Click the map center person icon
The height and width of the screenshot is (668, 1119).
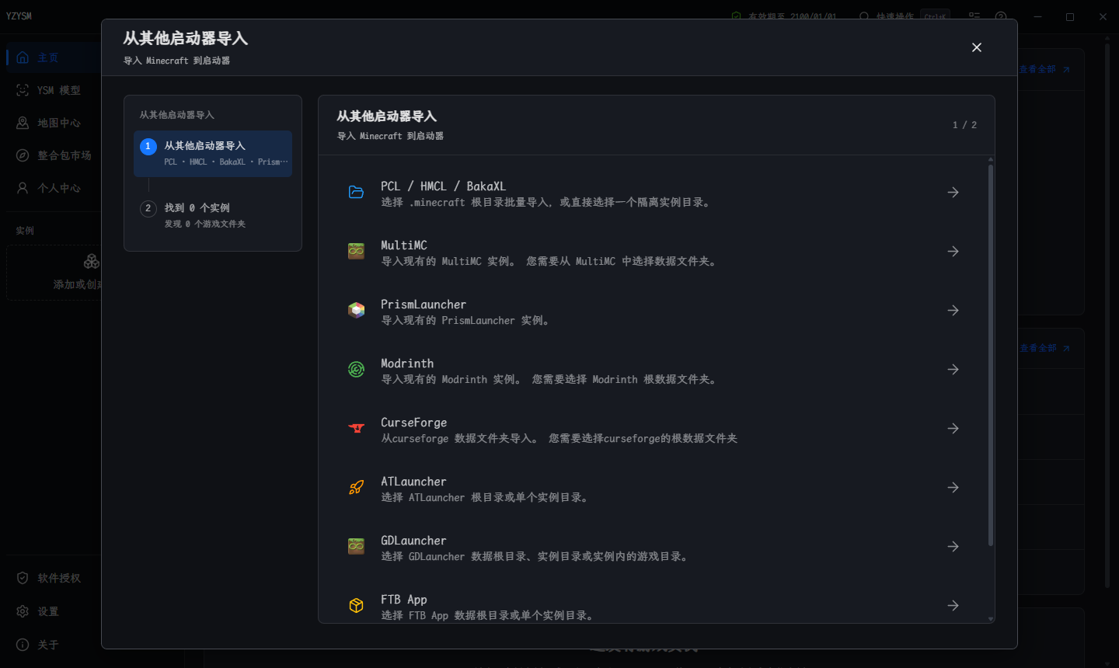click(x=23, y=123)
